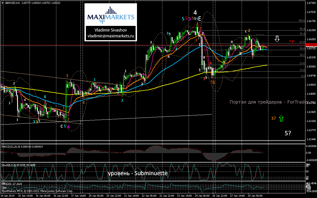Viewport: 317px width, 198px height.
Task: Click the red 'т.р.' label
Action: point(292,41)
